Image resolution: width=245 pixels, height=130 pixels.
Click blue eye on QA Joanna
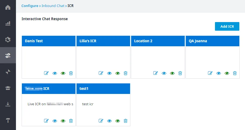point(218,73)
